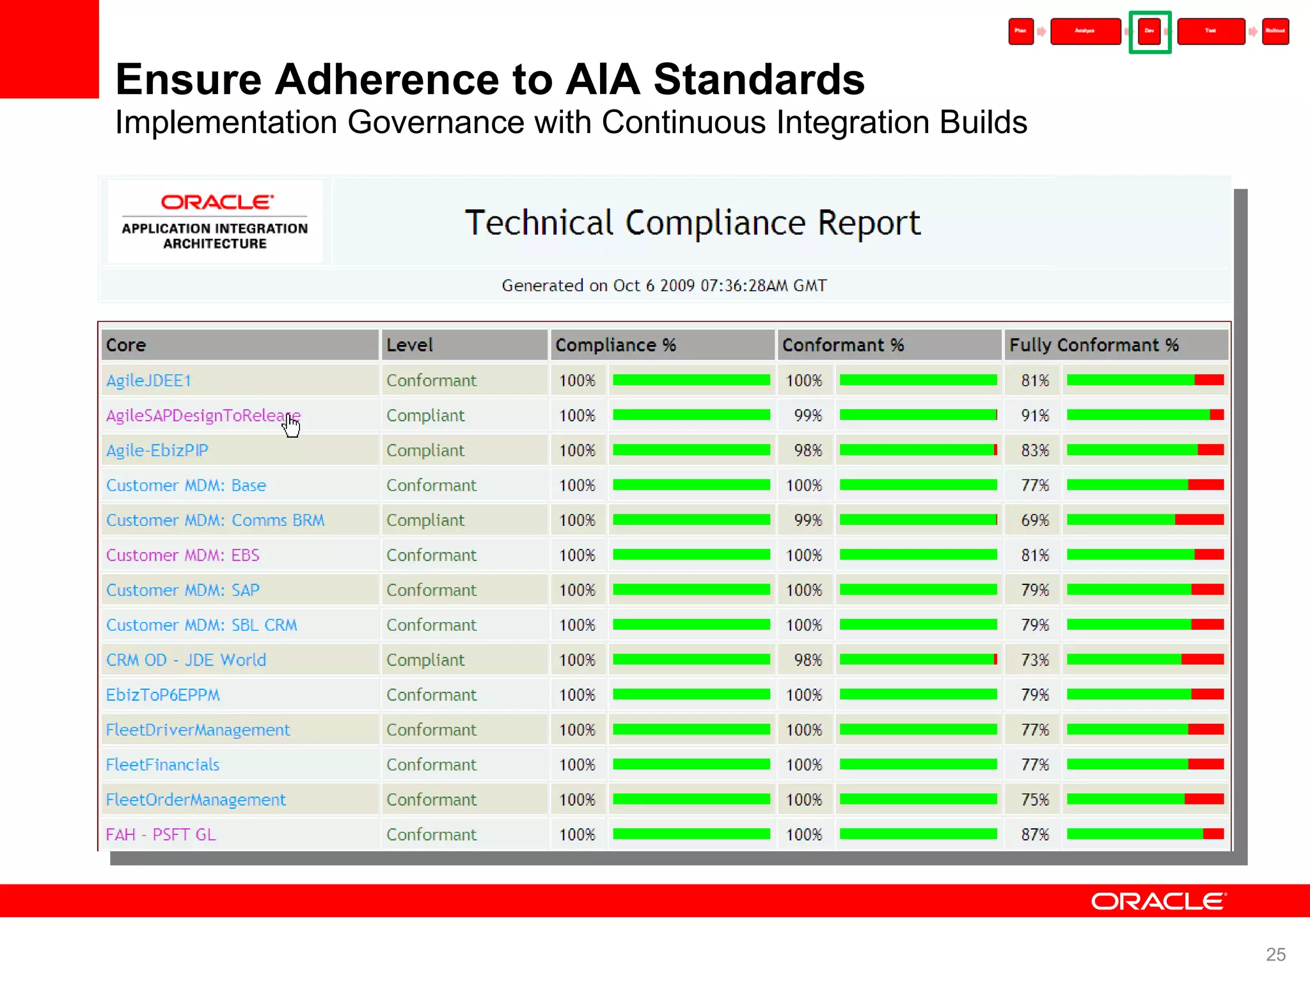Click the 69% Fully Conformant value
The width and height of the screenshot is (1310, 983).
1035,520
